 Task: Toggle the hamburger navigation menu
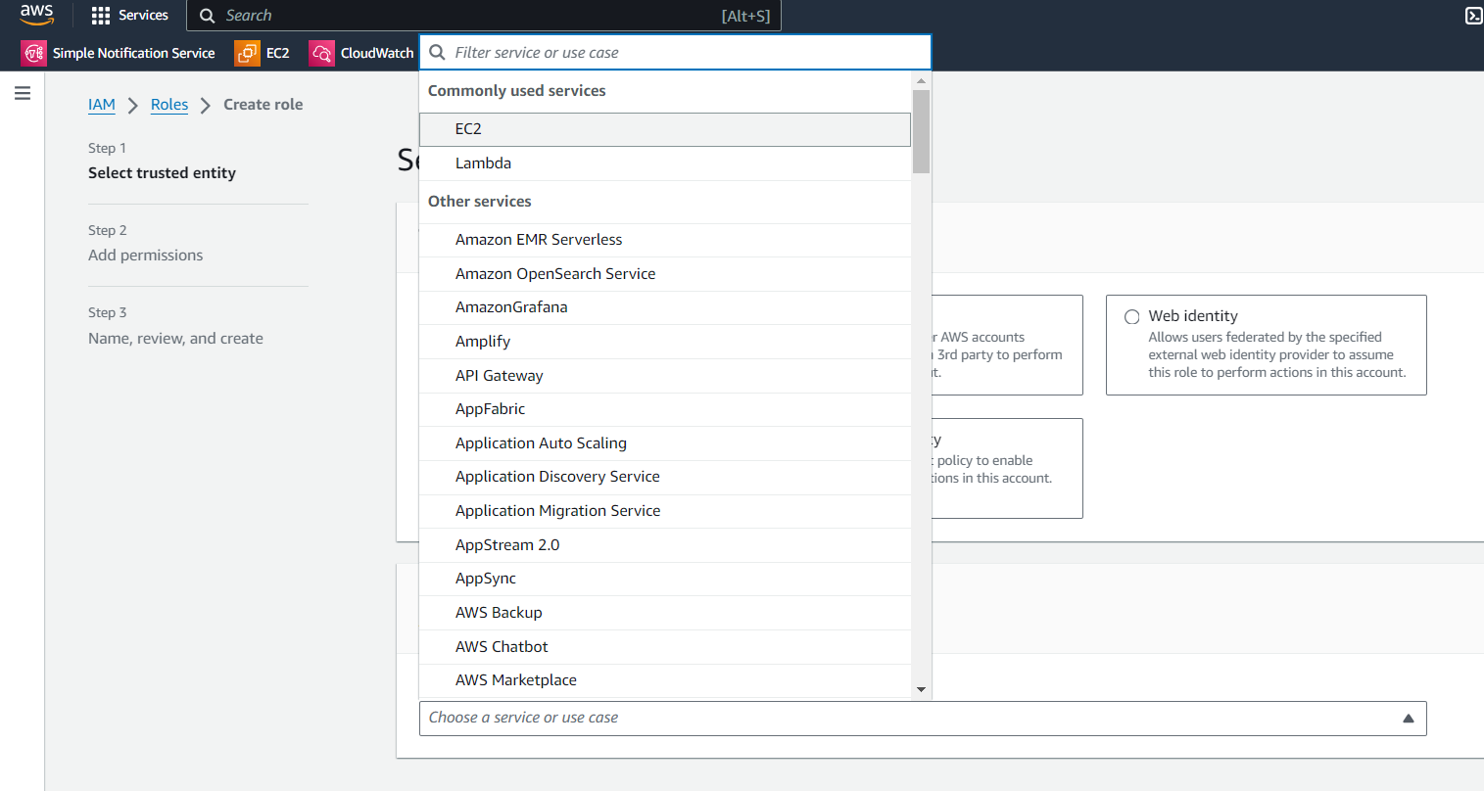pos(23,93)
